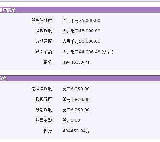160x142 pixels.
Task: Click the 美元6,250.00 installment limit value
Action: (x=76, y=110)
